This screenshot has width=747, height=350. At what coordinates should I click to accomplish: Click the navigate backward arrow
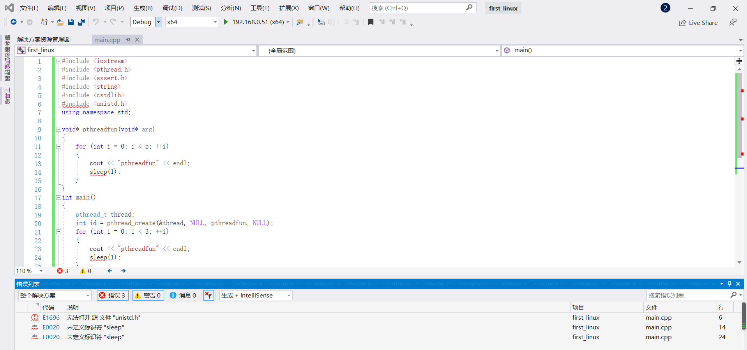point(13,22)
